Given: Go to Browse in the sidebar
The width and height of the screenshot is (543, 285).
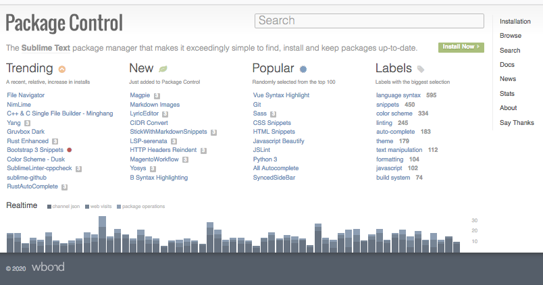Looking at the screenshot, I should click(511, 36).
